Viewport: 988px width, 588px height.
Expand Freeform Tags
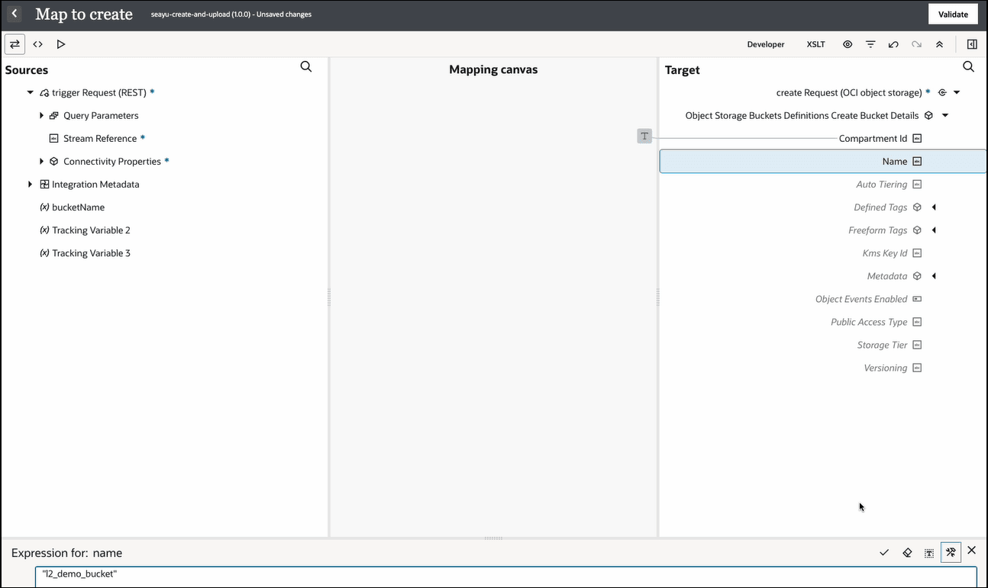point(934,230)
